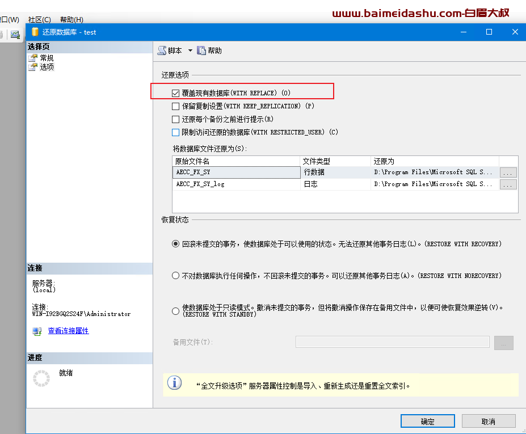Select RESTORE WITH STANDBY radio option
The width and height of the screenshot is (526, 434).
click(x=176, y=311)
